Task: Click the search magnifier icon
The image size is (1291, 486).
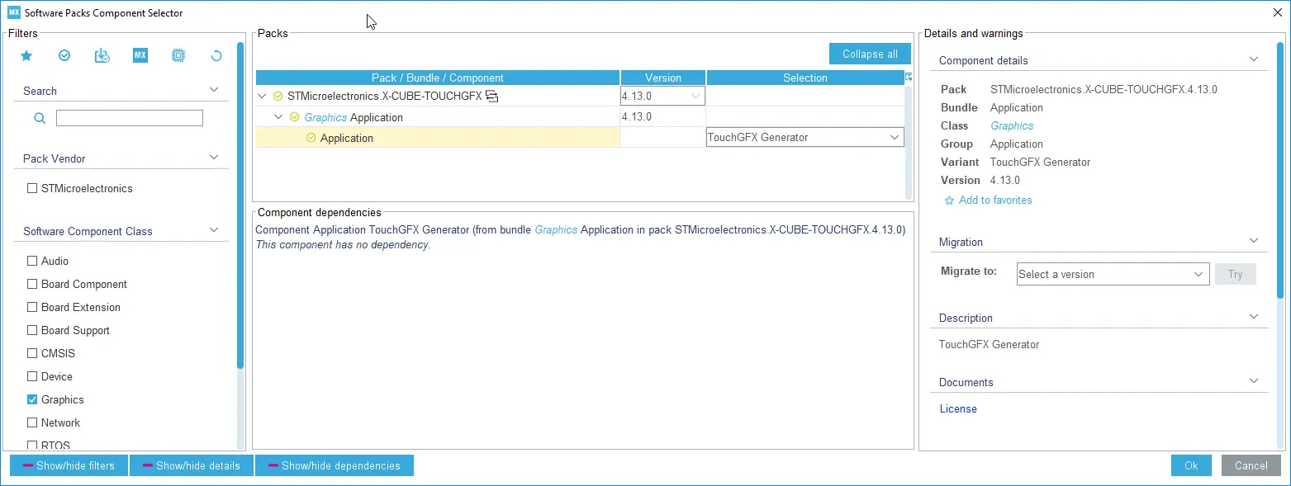Action: click(x=39, y=118)
